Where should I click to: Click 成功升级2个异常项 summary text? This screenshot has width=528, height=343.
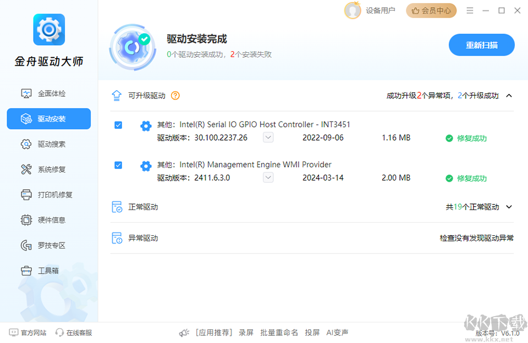click(x=419, y=96)
